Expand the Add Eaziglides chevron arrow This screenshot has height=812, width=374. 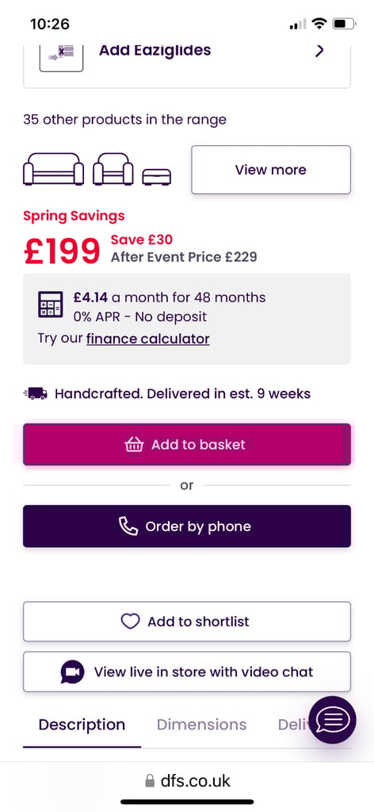pos(319,50)
